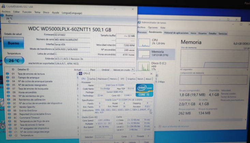Click status icon for 0A Nº de reintentos de giro
250x143 pixels.
(8, 96)
